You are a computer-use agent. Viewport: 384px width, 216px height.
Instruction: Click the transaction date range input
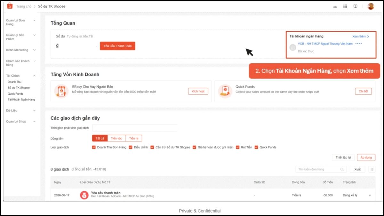coord(135,128)
